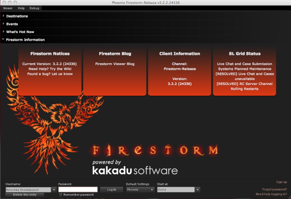Image resolution: width=291 pixels, height=199 pixels.
Task: Focus the Password input field
Action: pos(78,189)
